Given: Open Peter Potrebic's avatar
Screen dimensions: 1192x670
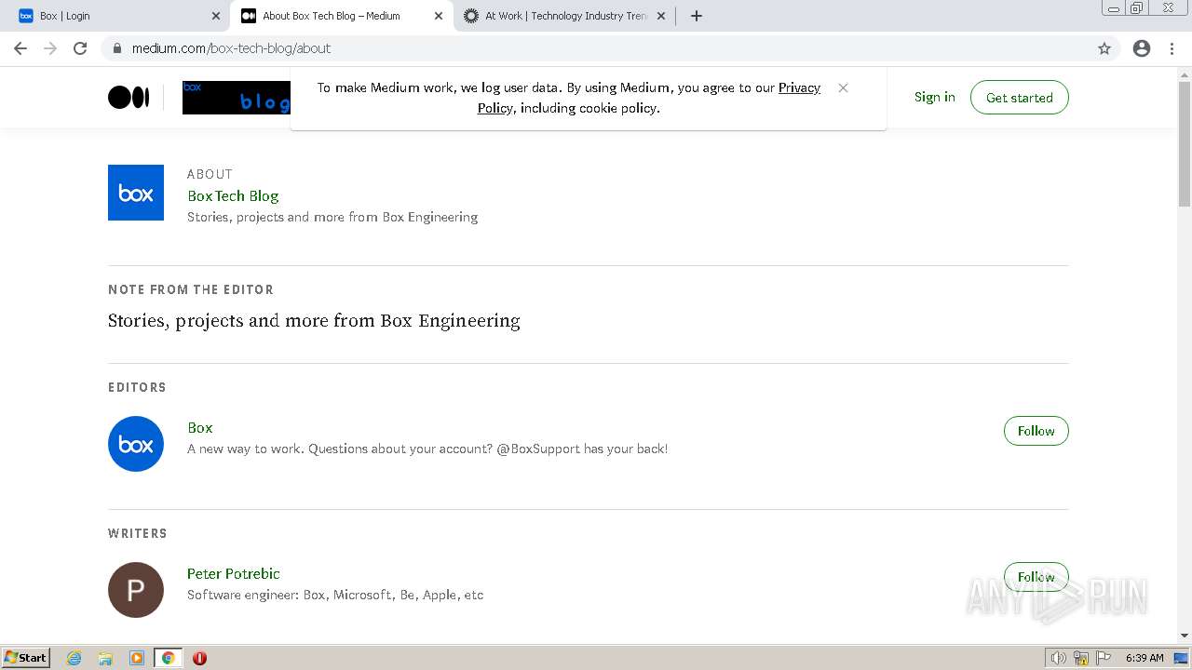Looking at the screenshot, I should click(x=136, y=590).
